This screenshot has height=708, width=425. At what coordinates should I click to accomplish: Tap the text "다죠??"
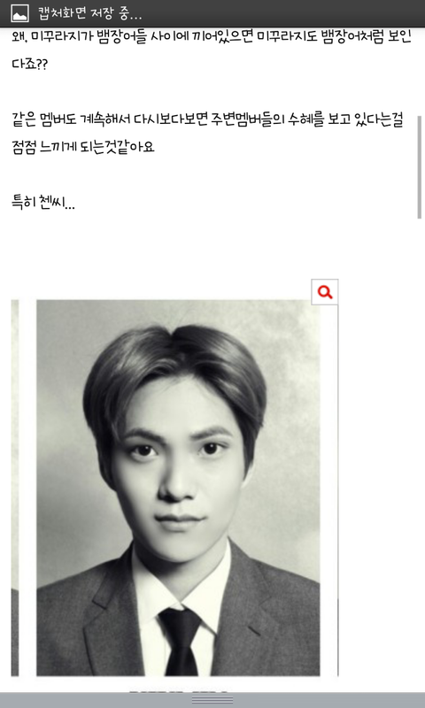29,64
